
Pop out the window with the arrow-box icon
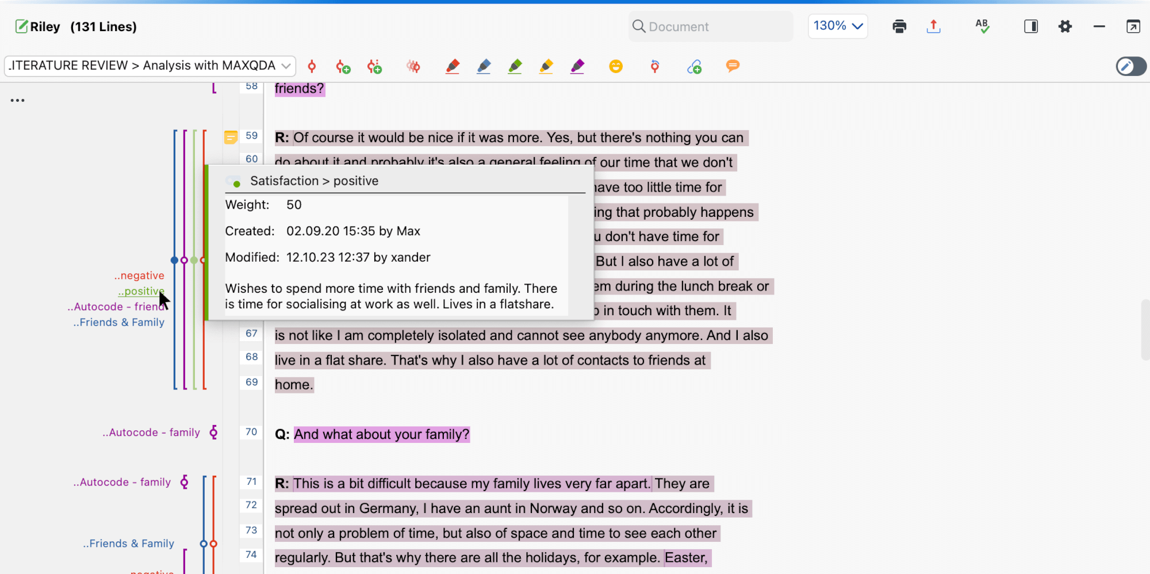1133,26
